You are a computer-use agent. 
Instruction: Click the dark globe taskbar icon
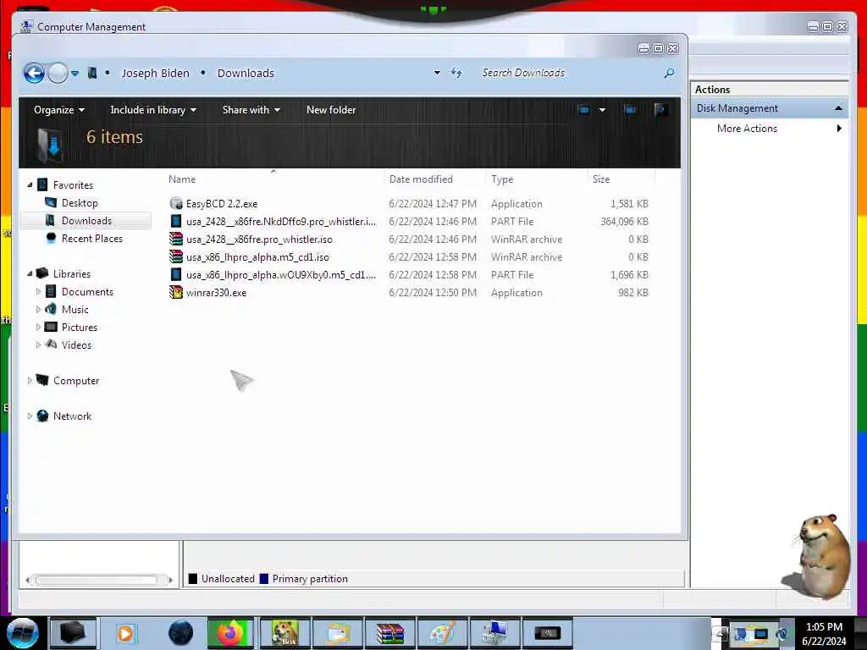(180, 633)
